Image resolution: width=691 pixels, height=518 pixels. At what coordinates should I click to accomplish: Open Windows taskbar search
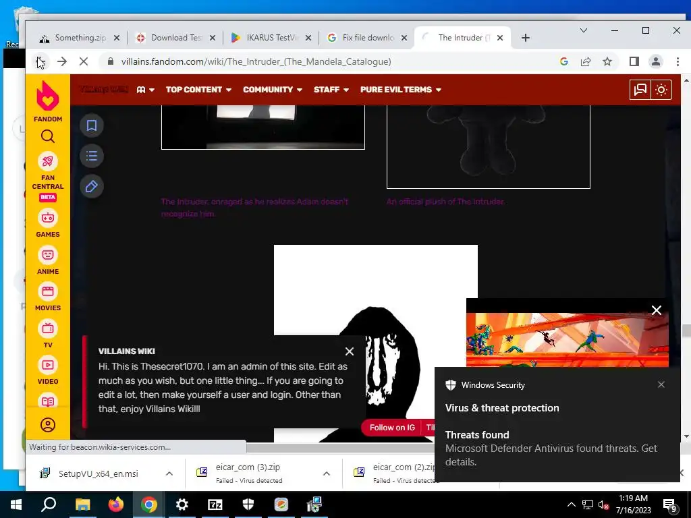click(x=49, y=505)
